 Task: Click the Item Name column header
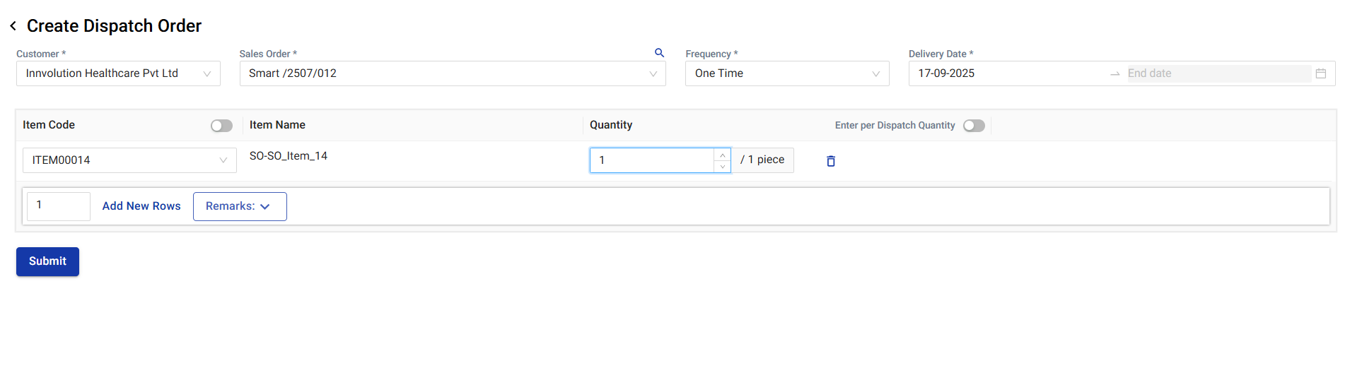277,125
